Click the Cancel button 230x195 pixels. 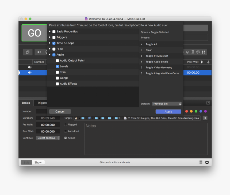[x=60, y=111]
